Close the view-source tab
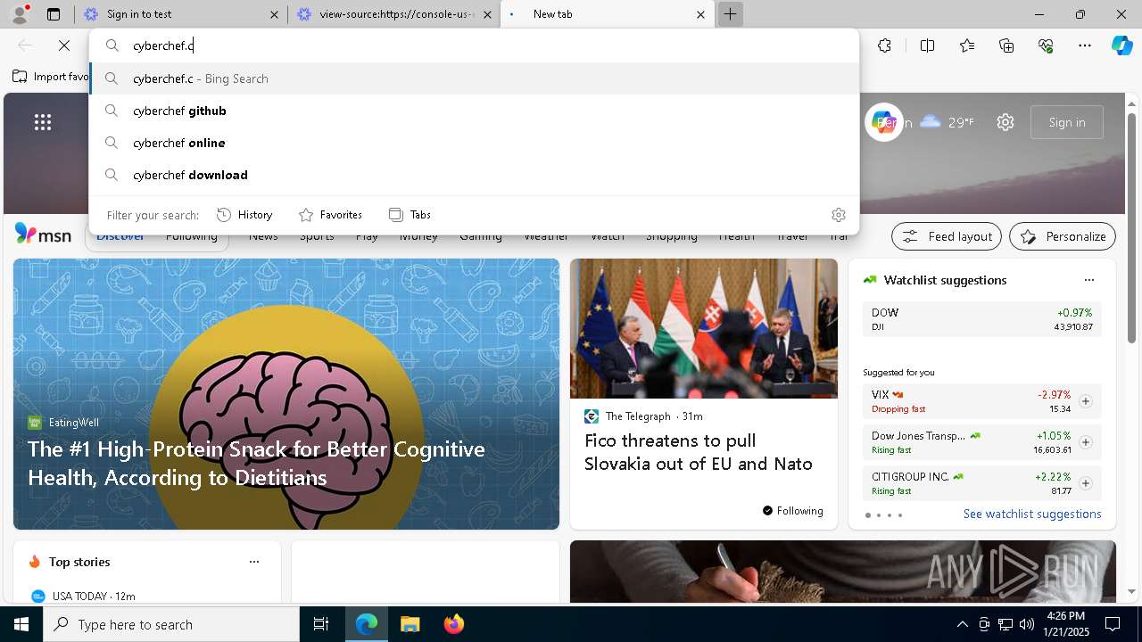Image resolution: width=1142 pixels, height=642 pixels. tap(488, 14)
